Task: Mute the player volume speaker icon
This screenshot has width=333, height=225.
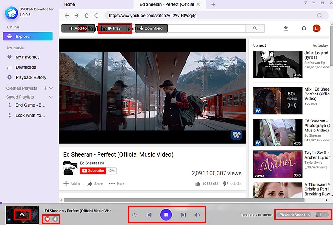Action: click(197, 215)
